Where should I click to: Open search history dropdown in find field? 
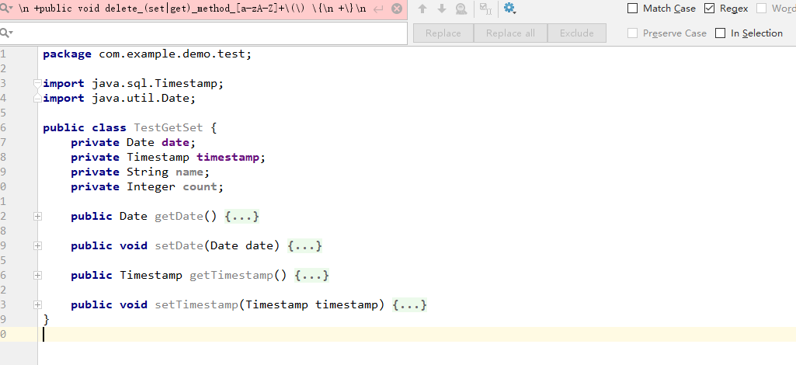6,9
